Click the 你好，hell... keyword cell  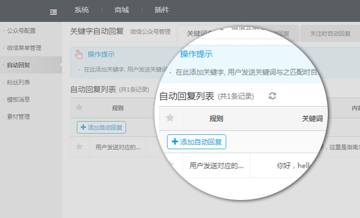tap(294, 166)
